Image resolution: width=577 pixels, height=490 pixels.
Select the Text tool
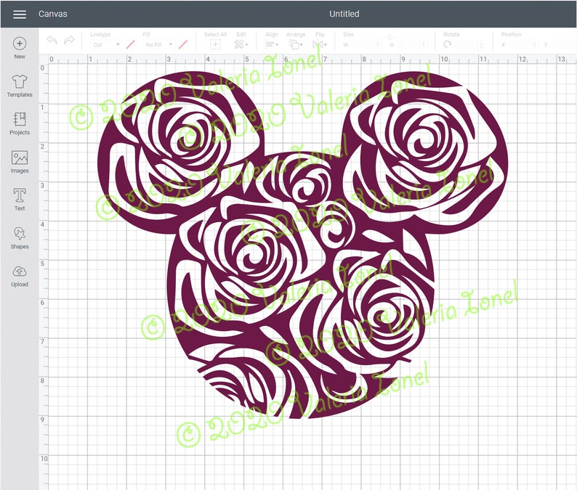(20, 200)
